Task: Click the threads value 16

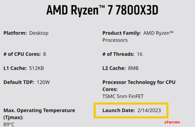Action: (x=140, y=54)
